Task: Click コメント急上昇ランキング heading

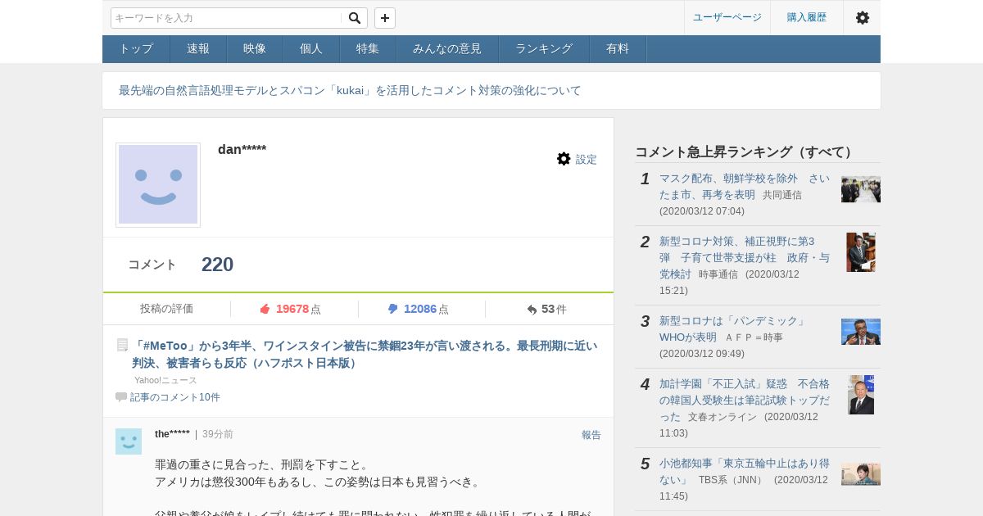Action: (745, 152)
